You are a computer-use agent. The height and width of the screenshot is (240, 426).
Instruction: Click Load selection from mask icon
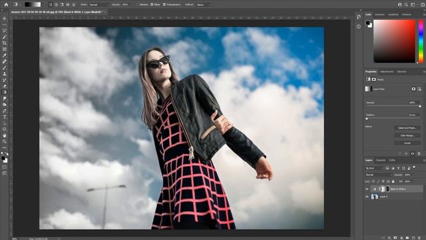tap(399, 154)
